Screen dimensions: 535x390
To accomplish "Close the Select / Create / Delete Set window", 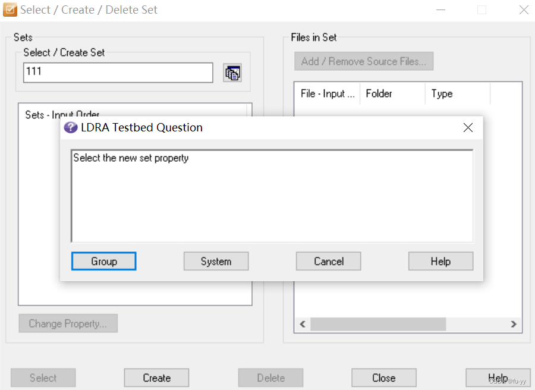I will coord(524,10).
